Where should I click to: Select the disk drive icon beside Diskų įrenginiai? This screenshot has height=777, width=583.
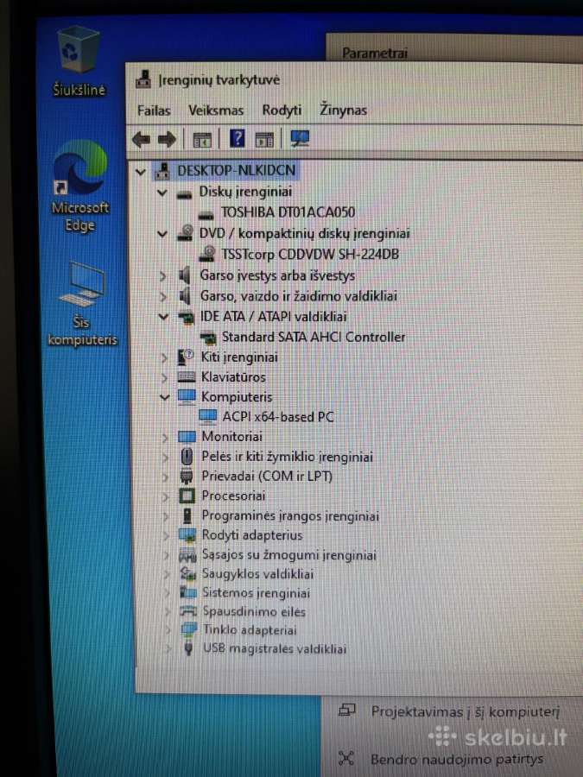[x=185, y=194]
